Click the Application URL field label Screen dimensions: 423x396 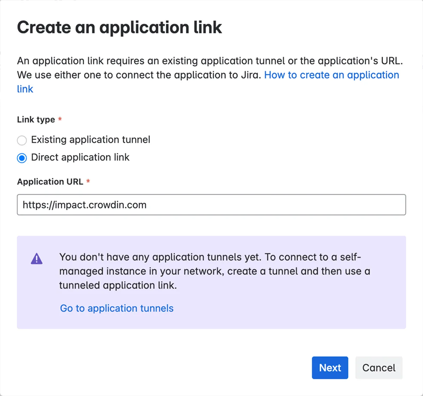point(50,181)
